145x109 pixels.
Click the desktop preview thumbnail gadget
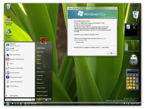[132, 46]
